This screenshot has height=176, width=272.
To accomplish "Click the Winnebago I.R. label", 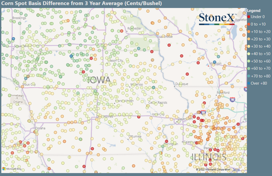I will pos(17,97).
